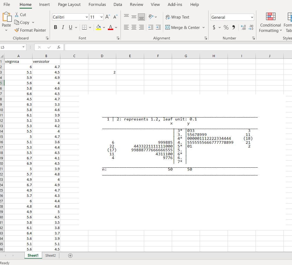The height and width of the screenshot is (265, 292).
Task: Expand the Name Box dropdown arrow
Action: tap(23, 47)
